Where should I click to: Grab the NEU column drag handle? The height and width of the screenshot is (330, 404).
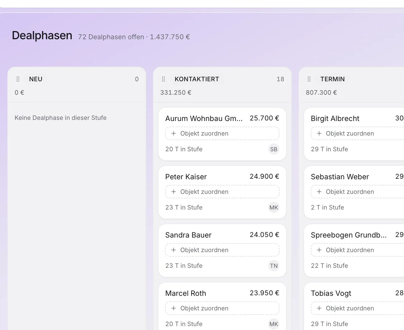tap(18, 79)
